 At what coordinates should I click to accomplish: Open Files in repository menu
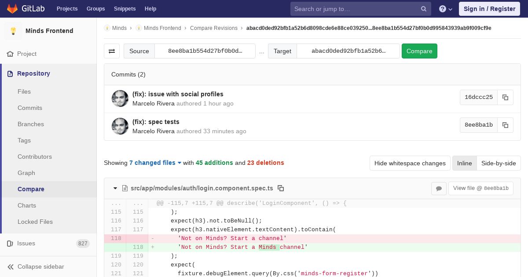coord(24,91)
